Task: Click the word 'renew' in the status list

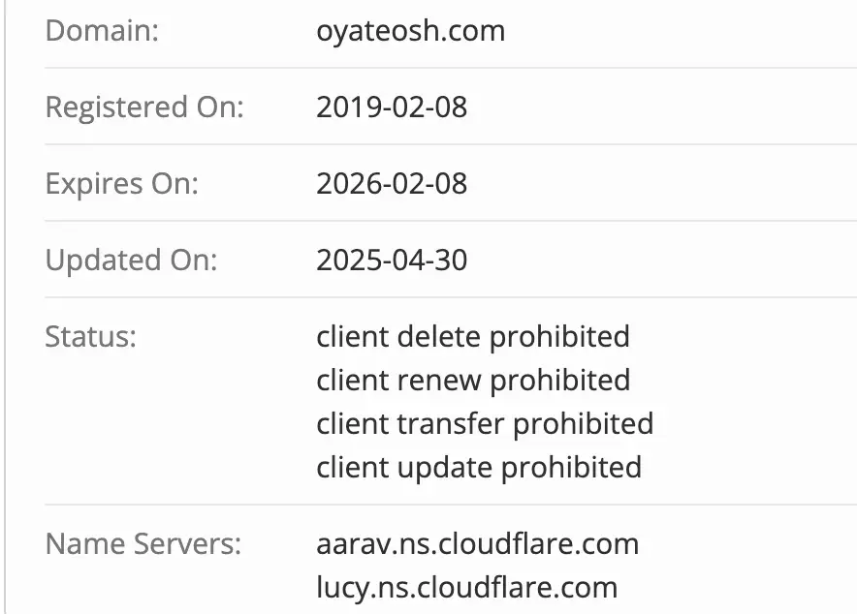Action: point(437,380)
